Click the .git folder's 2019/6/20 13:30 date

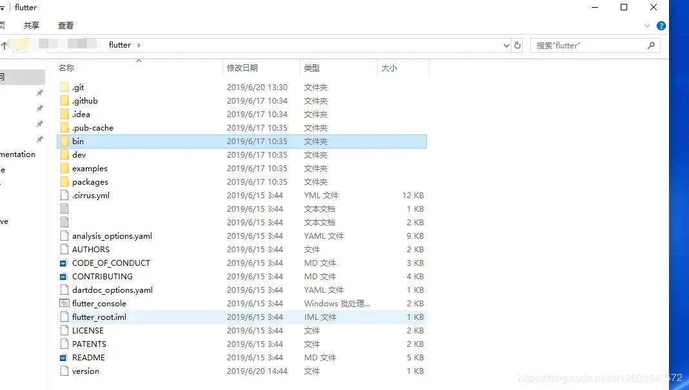coord(257,88)
